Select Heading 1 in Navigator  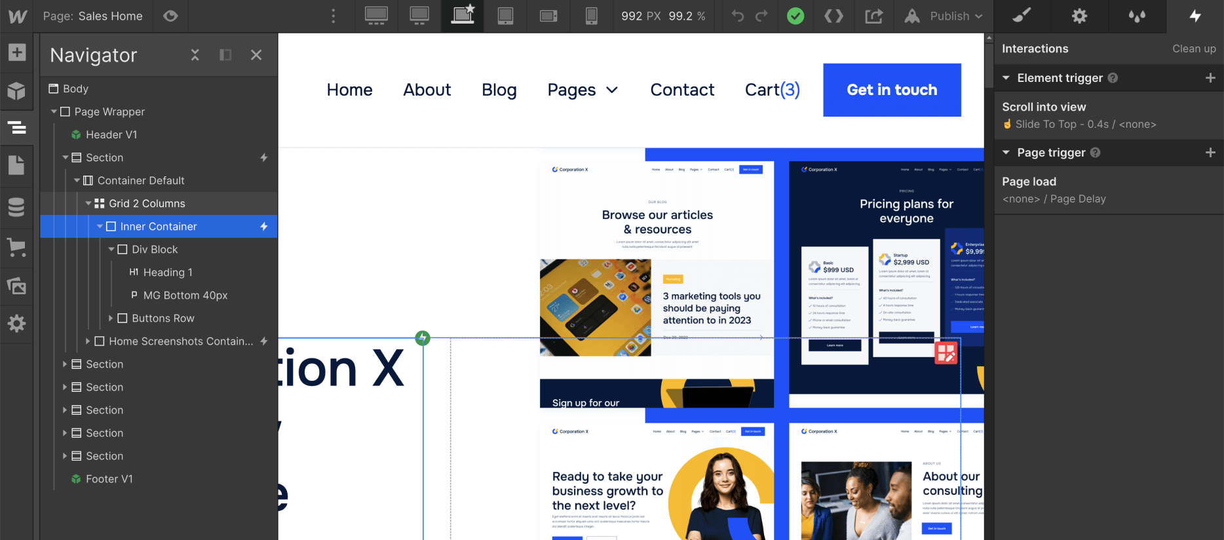coord(159,272)
